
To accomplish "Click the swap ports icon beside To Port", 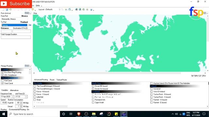I will click(x=30, y=25).
